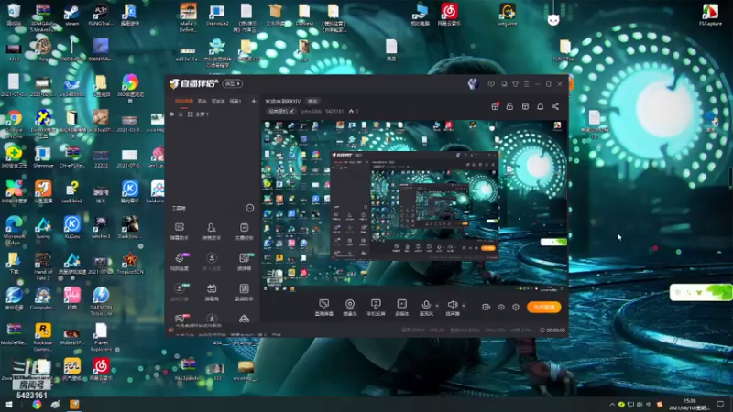The height and width of the screenshot is (412, 733).
Task: Open Windows Start menu
Action: [9, 405]
